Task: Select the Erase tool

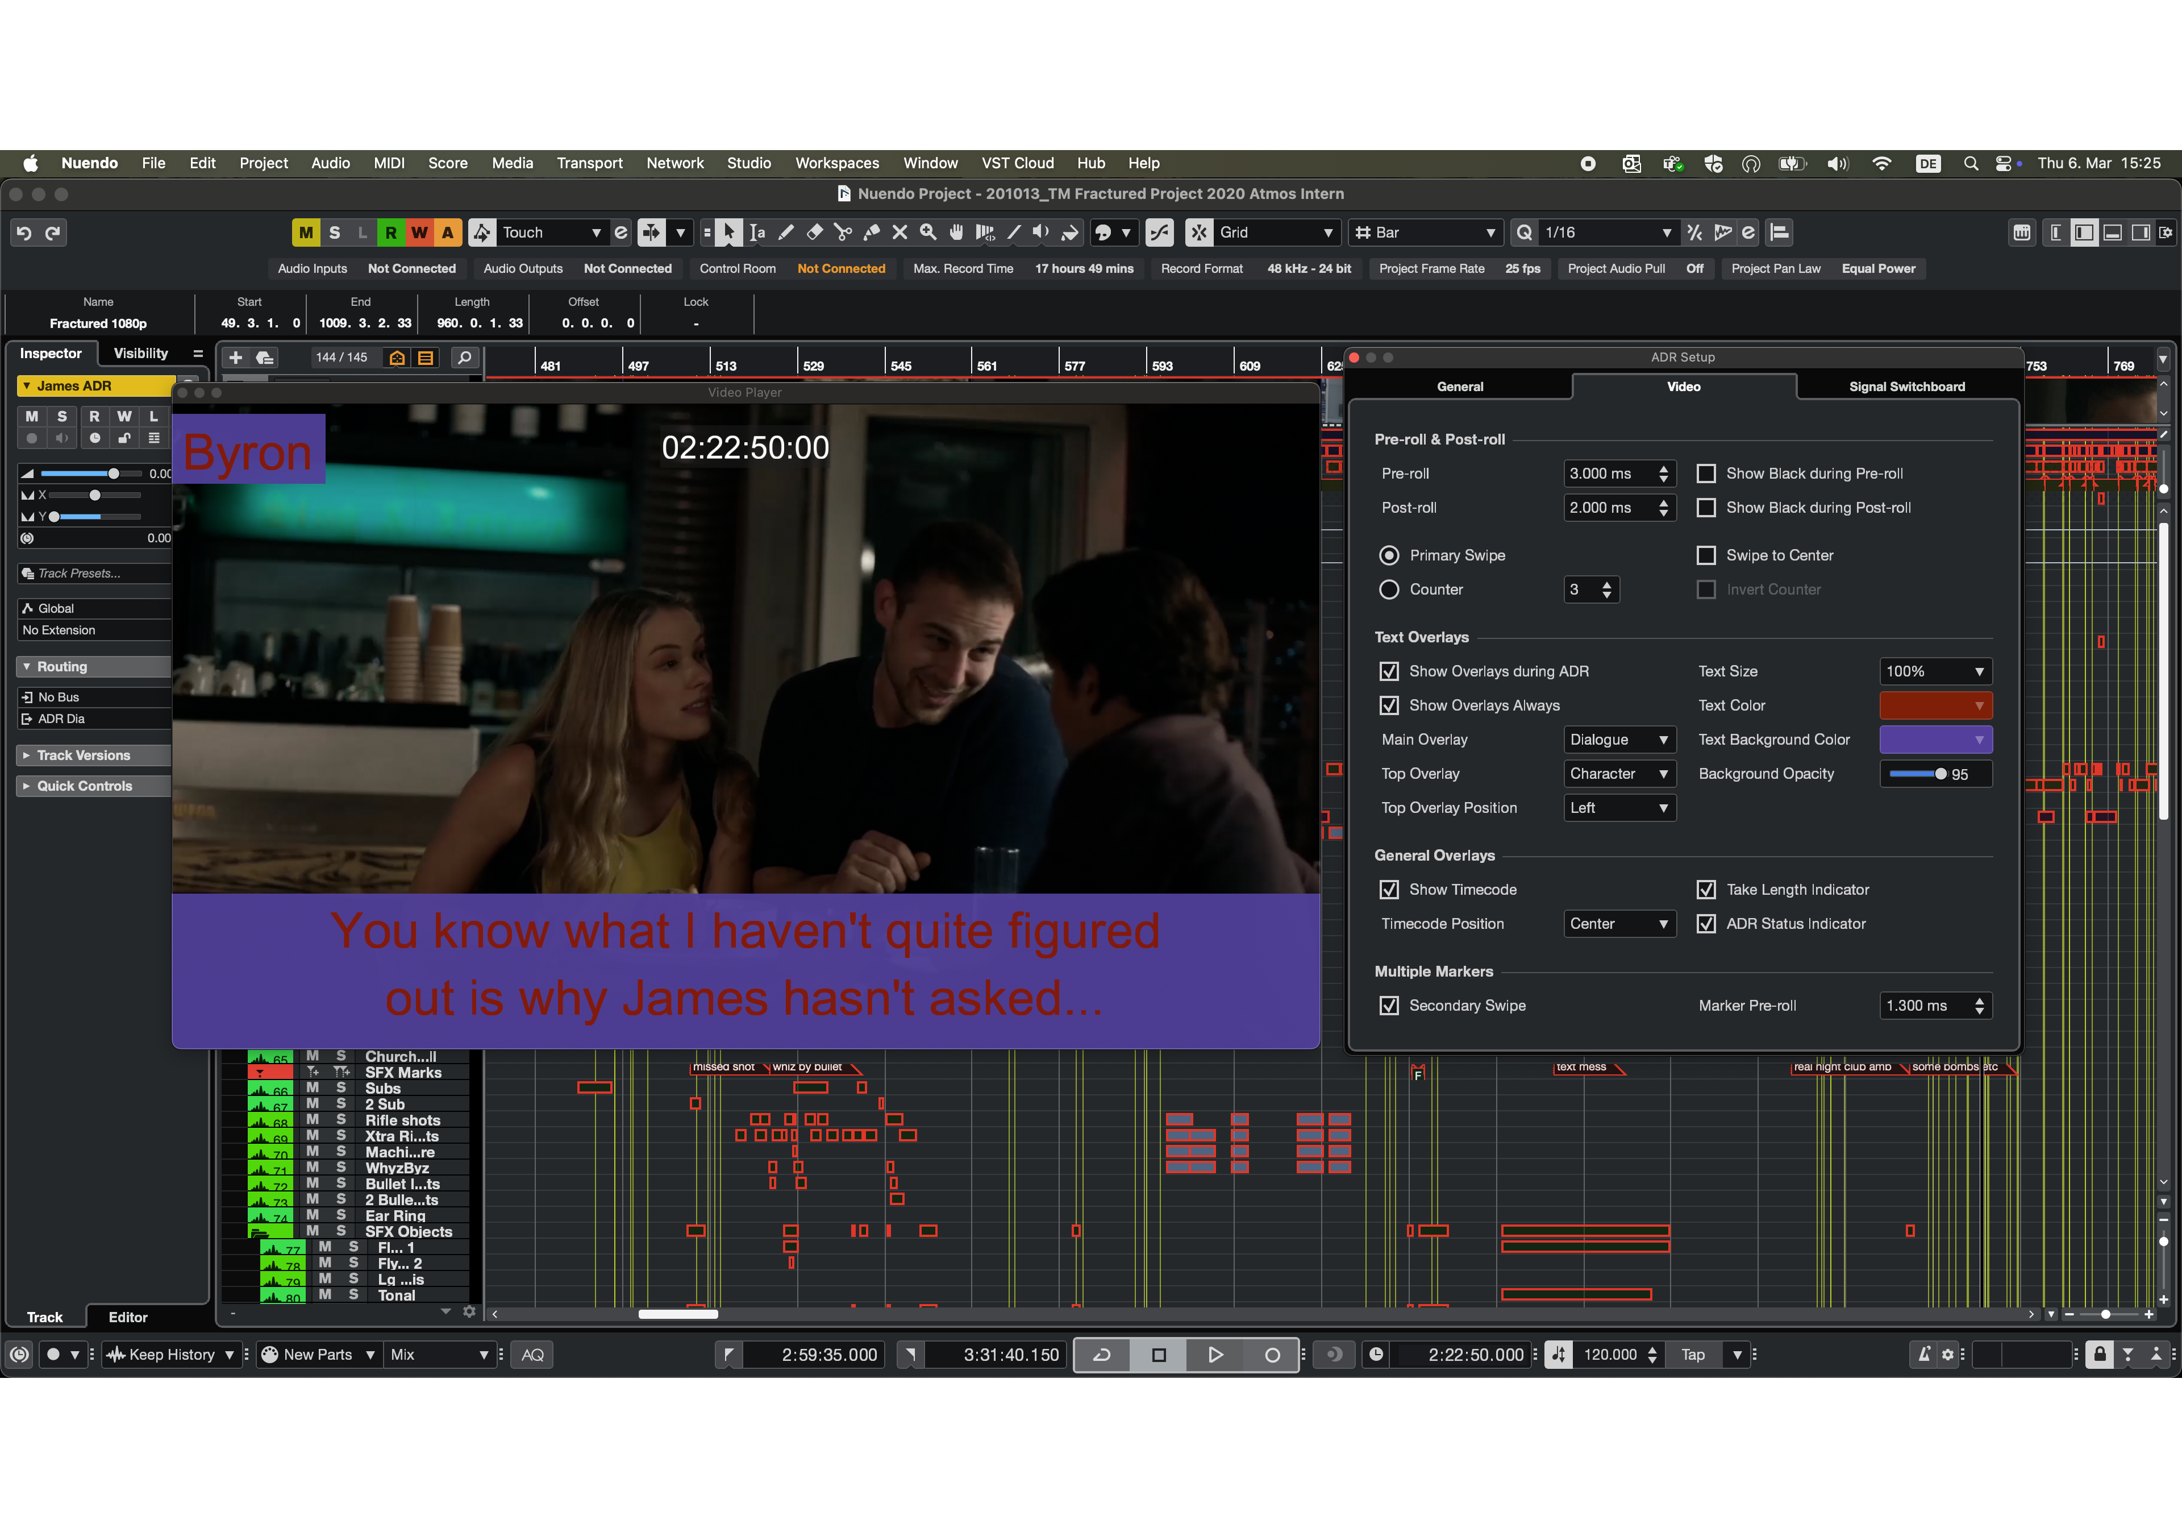Action: [814, 232]
